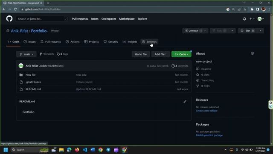Screen dimensions: 273x154
Task: Open the Actions tab
Action: 73,42
